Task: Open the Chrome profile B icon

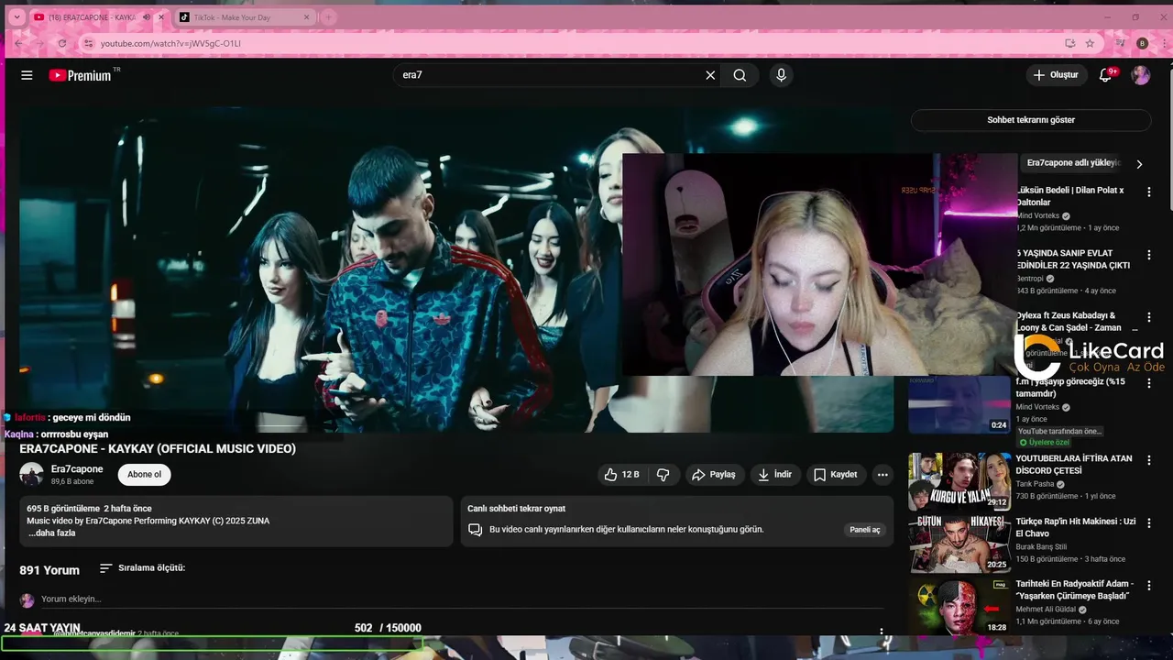Action: (x=1142, y=43)
